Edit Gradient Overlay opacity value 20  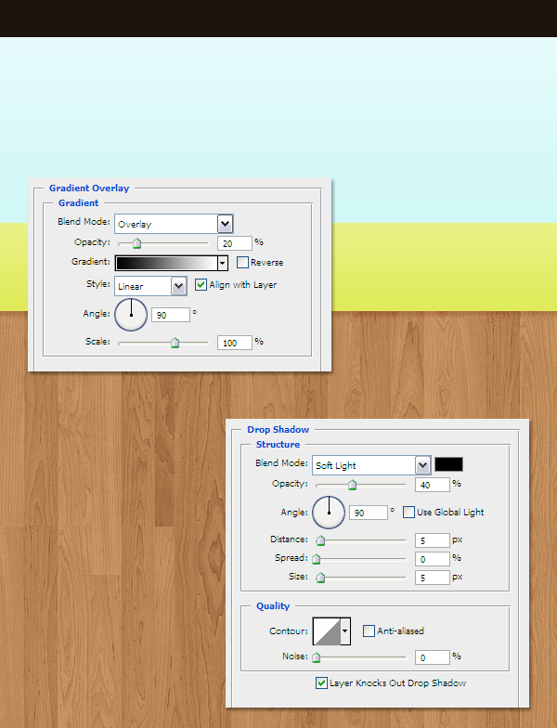(x=234, y=243)
